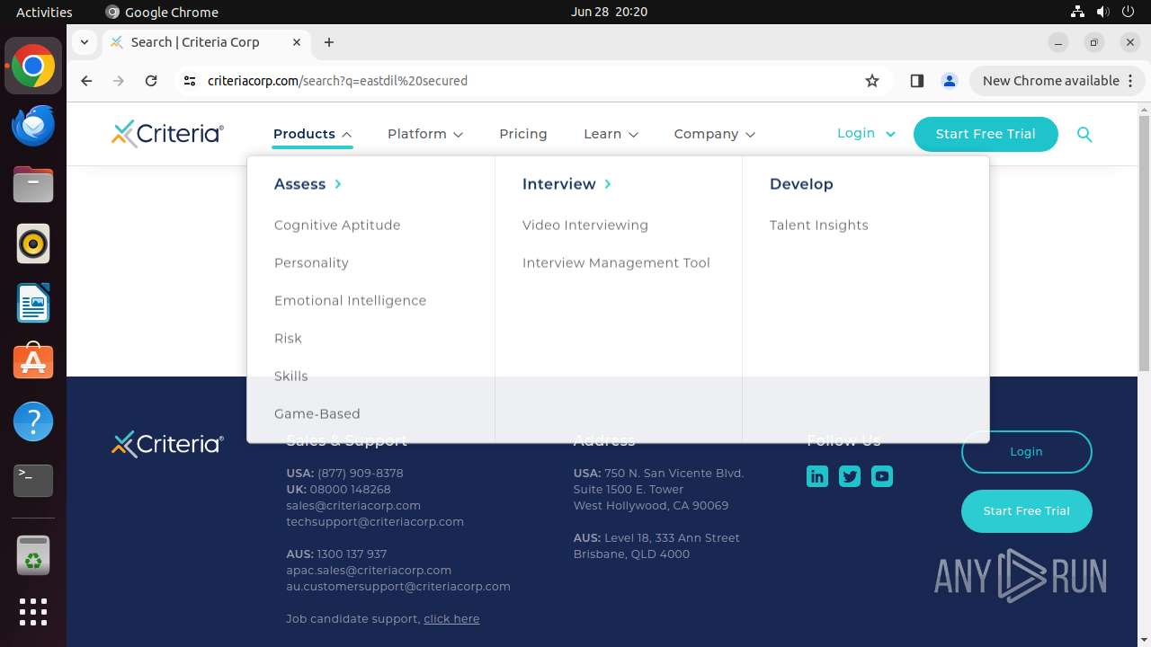1151x647 pixels.
Task: Select Talent Insights from the menu
Action: click(819, 226)
